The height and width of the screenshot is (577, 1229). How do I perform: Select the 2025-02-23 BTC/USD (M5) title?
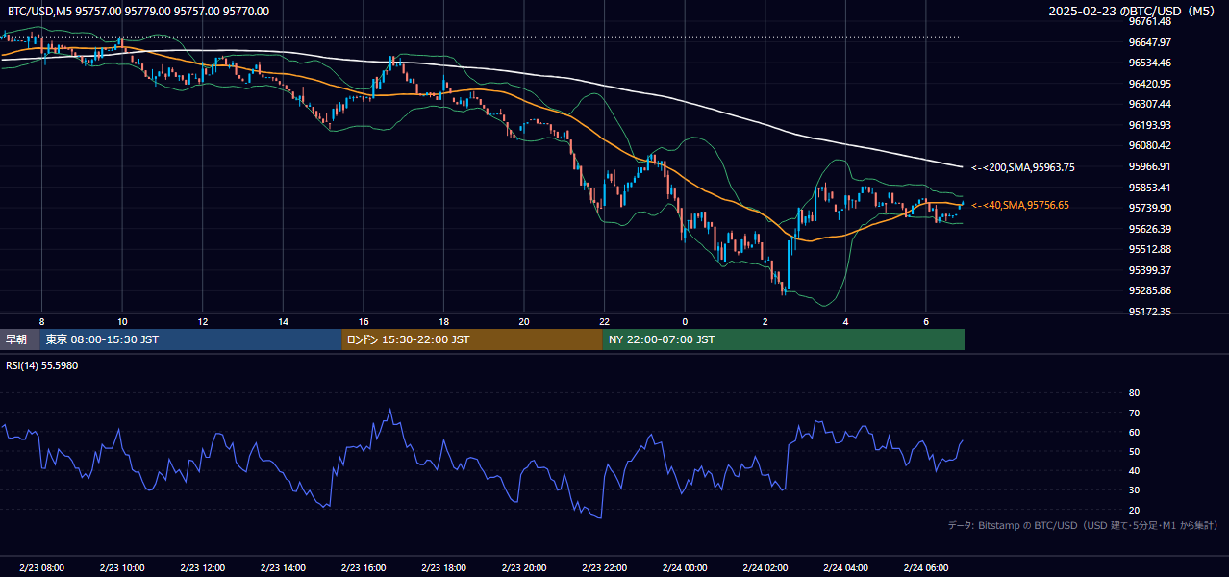coord(1134,12)
